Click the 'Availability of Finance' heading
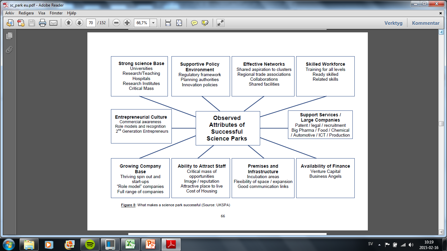Screen dimensions: 447x251 click(325, 166)
